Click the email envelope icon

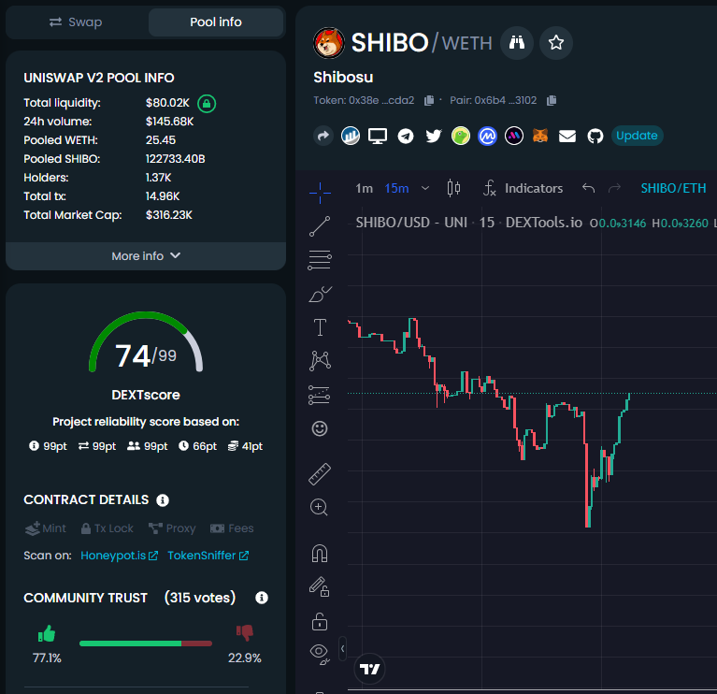point(567,136)
